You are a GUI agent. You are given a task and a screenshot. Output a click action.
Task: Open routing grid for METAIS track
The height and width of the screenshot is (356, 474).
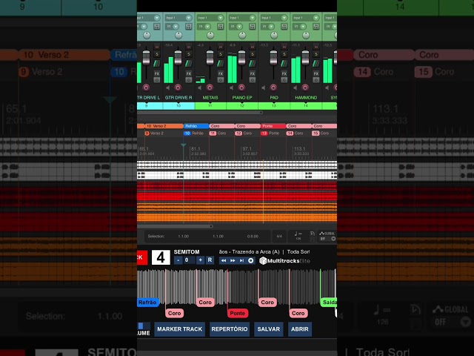point(221,27)
